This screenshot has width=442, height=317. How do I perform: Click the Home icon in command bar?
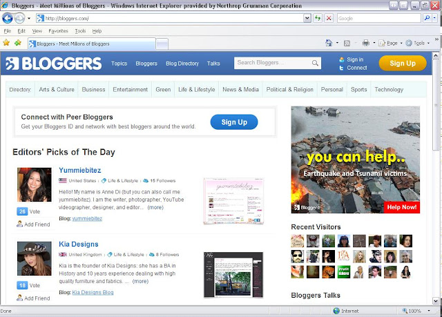tap(329, 43)
